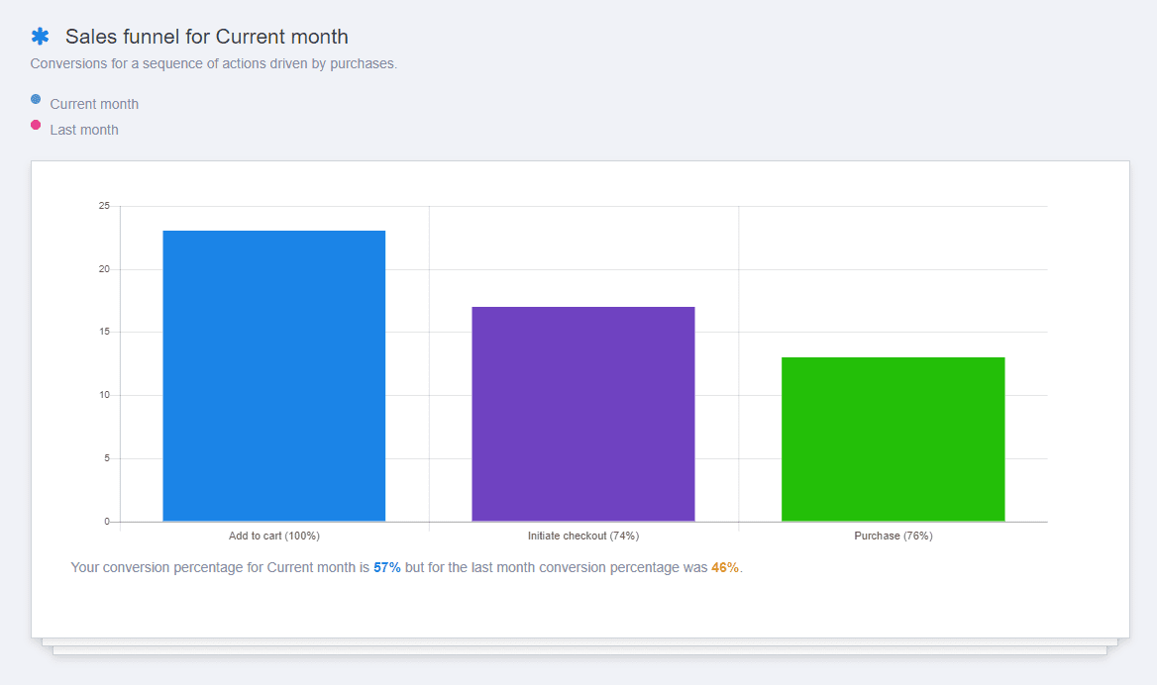Click the 15 y-axis tick label
This screenshot has width=1157, height=685.
[x=104, y=332]
